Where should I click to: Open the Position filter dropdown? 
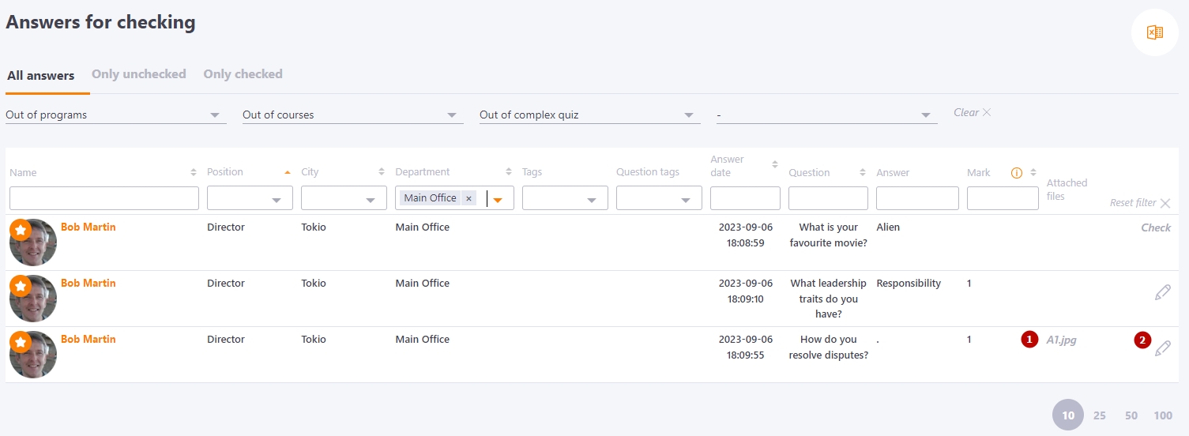pos(250,198)
